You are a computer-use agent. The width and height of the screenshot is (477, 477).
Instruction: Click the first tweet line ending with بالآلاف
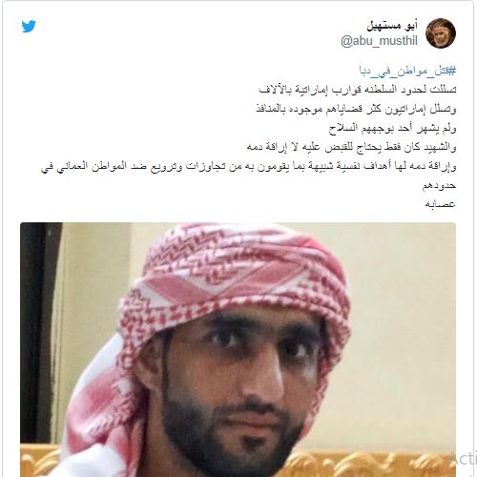click(358, 90)
